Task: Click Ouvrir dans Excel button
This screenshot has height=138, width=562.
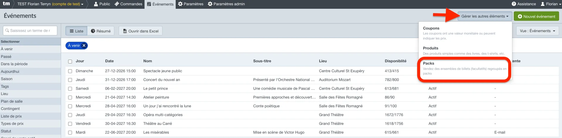Action: point(140,31)
